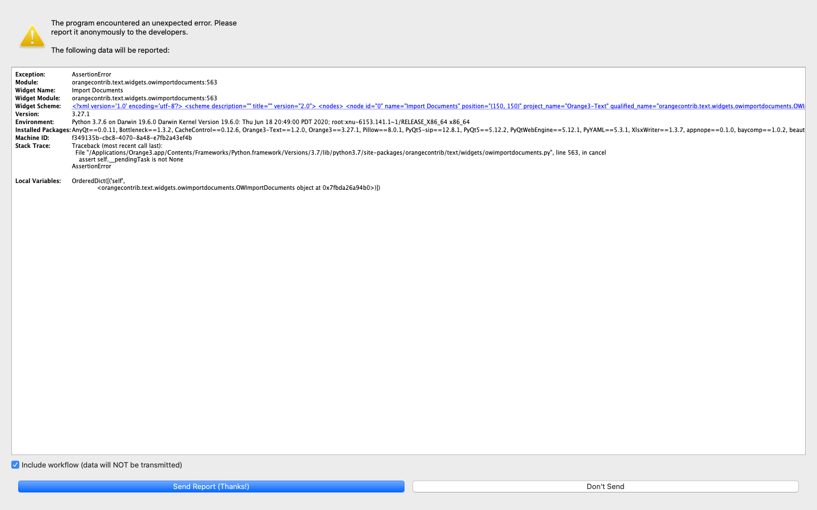Click the "Send Report (Thanks!)" button
Screen dimensions: 817x510
(210, 486)
